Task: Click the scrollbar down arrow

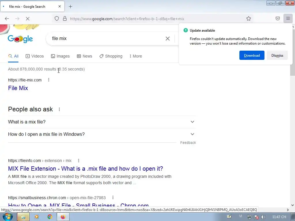Action: click(292, 205)
